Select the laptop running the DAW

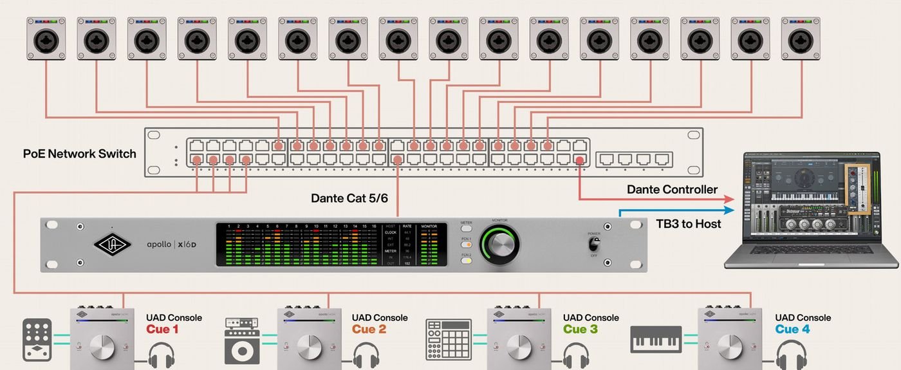coord(811,210)
